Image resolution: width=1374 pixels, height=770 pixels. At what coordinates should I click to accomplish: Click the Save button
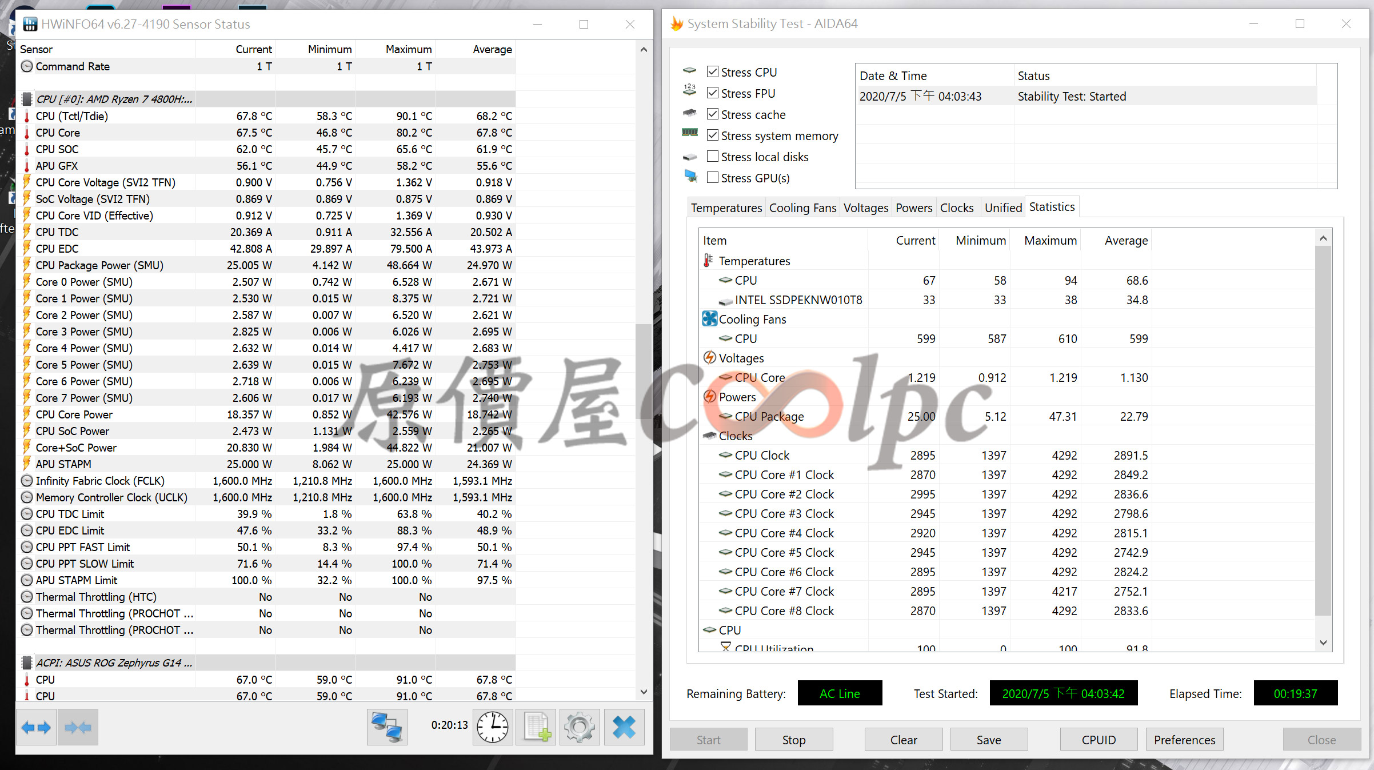pyautogui.click(x=989, y=740)
